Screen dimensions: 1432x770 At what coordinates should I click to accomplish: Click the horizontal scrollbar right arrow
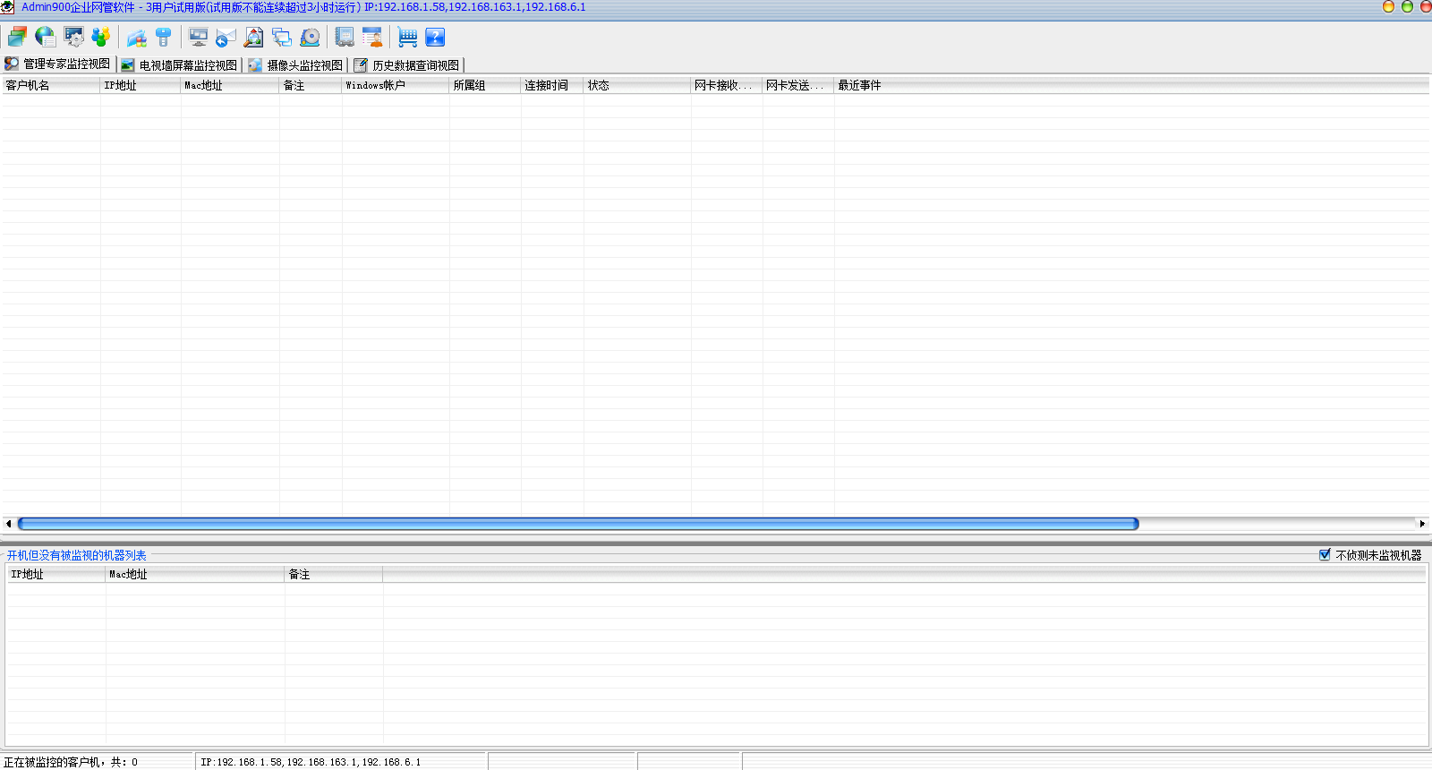point(1422,524)
